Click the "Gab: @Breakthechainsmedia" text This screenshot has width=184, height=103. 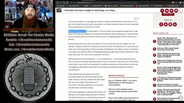click(x=29, y=45)
